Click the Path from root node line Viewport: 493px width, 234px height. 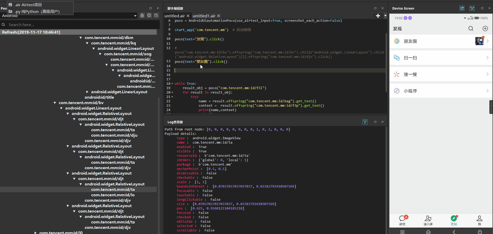pos(227,129)
